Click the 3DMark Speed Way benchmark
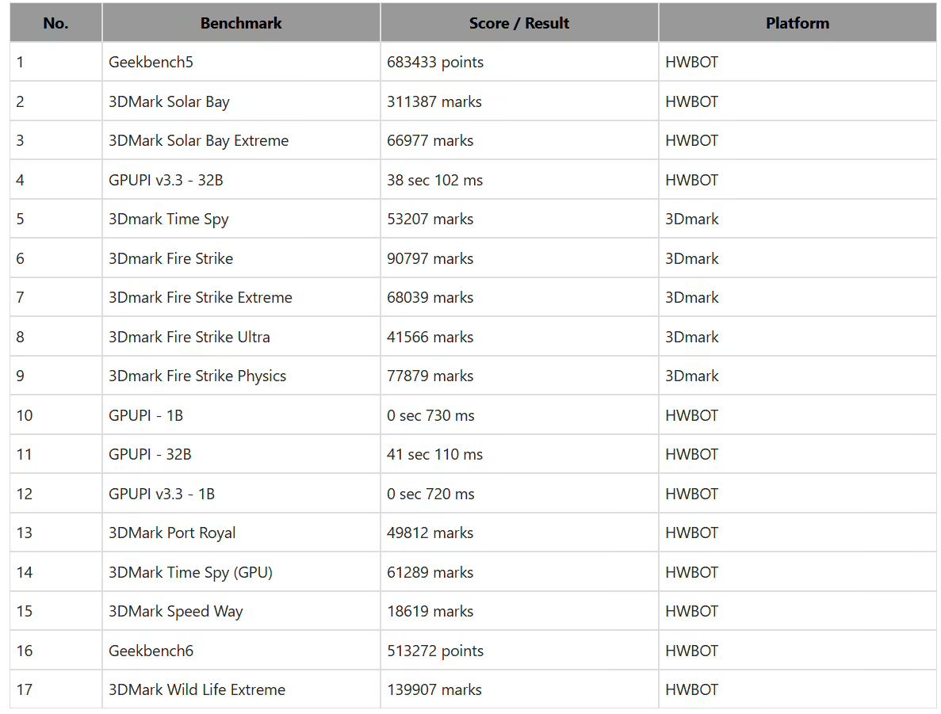Screen dimensions: 941x714 [x=176, y=612]
